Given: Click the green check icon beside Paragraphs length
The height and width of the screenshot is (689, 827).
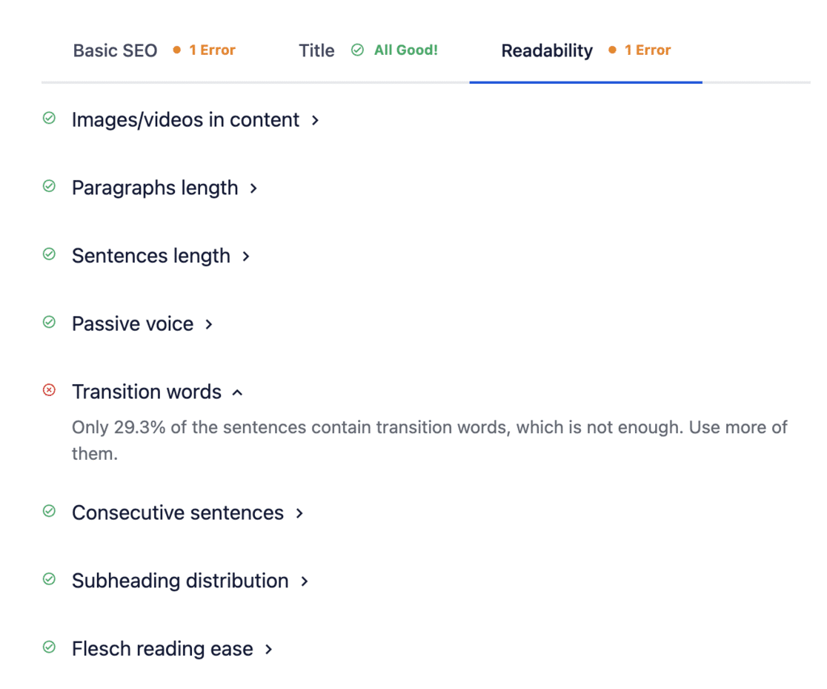Looking at the screenshot, I should click(49, 186).
